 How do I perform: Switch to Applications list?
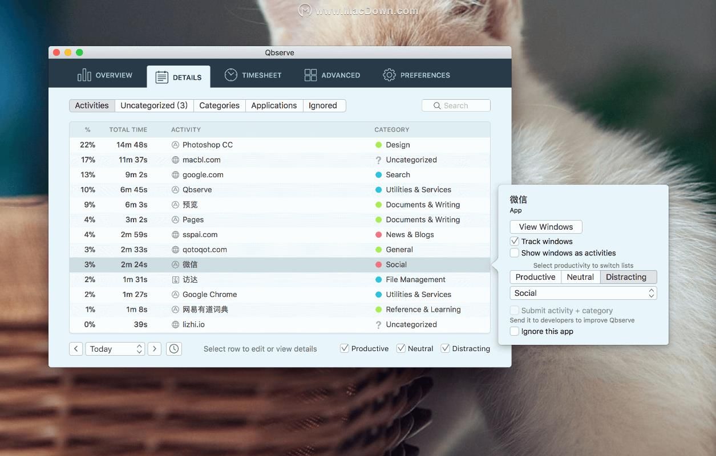click(274, 105)
